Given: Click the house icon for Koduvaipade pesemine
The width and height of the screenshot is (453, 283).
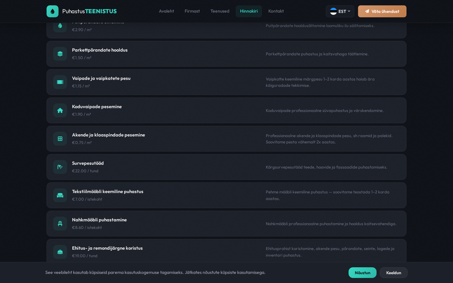Looking at the screenshot, I should coord(60,110).
